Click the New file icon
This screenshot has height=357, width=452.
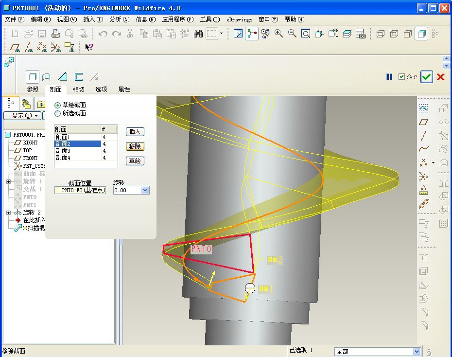(x=15, y=34)
